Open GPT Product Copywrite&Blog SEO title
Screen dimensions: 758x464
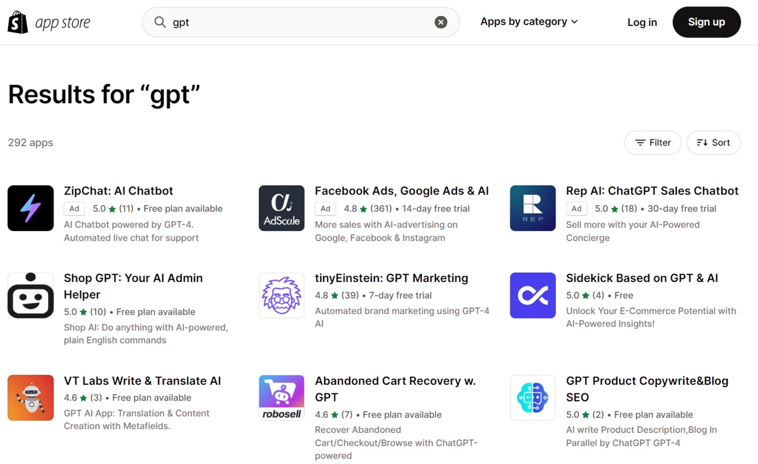point(647,389)
